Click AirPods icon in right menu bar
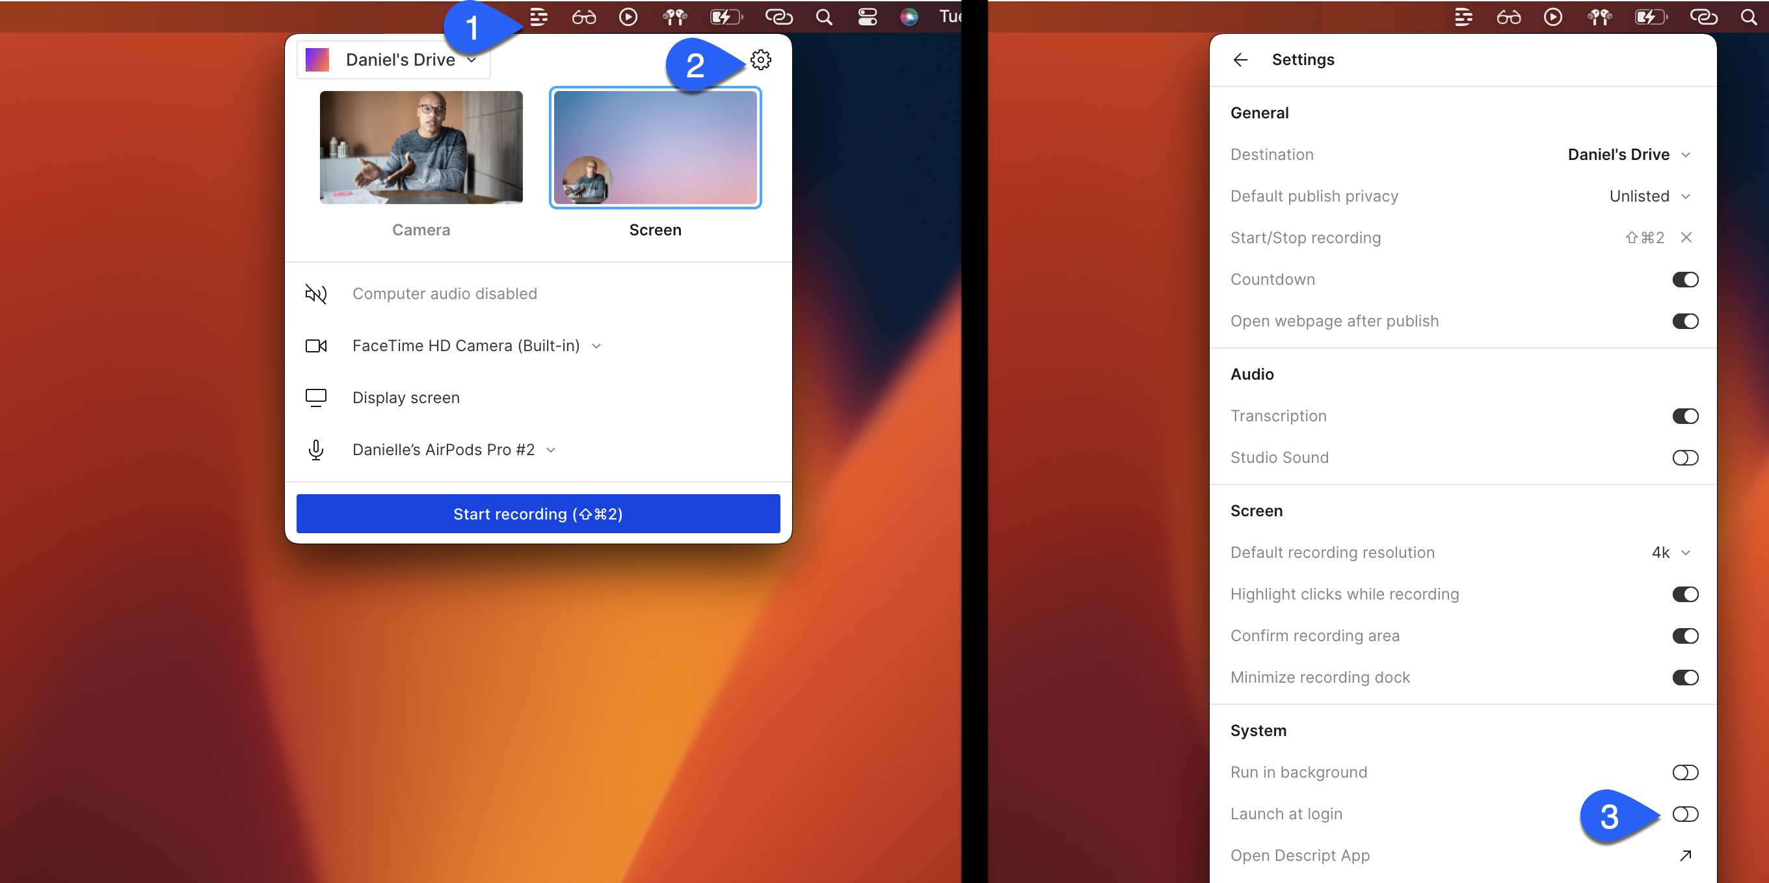Screen dimensions: 1769x883 pos(1600,16)
